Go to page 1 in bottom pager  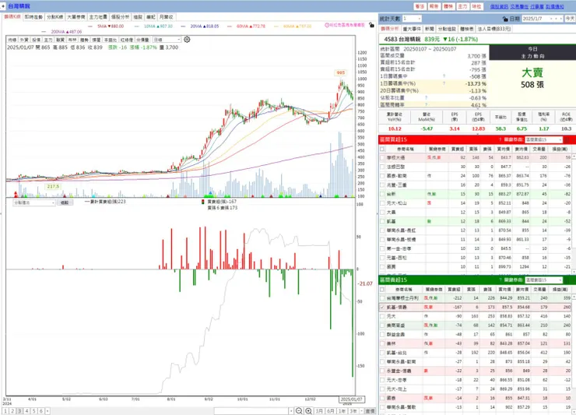click(5, 411)
